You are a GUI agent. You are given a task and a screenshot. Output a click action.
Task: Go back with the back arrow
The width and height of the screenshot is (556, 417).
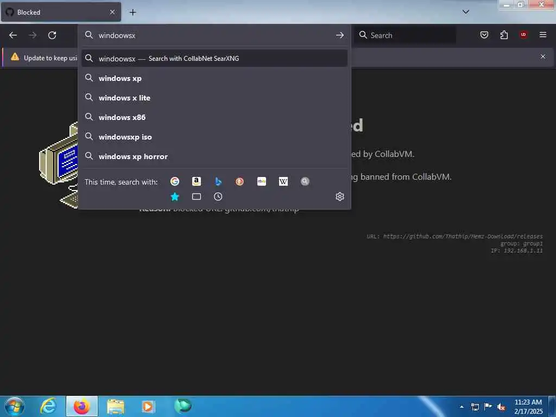pos(13,35)
